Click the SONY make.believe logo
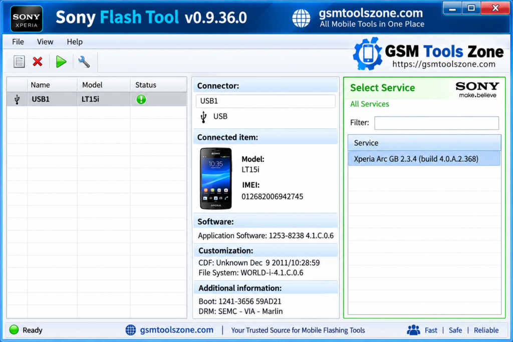Image resolution: width=513 pixels, height=342 pixels. 477,90
